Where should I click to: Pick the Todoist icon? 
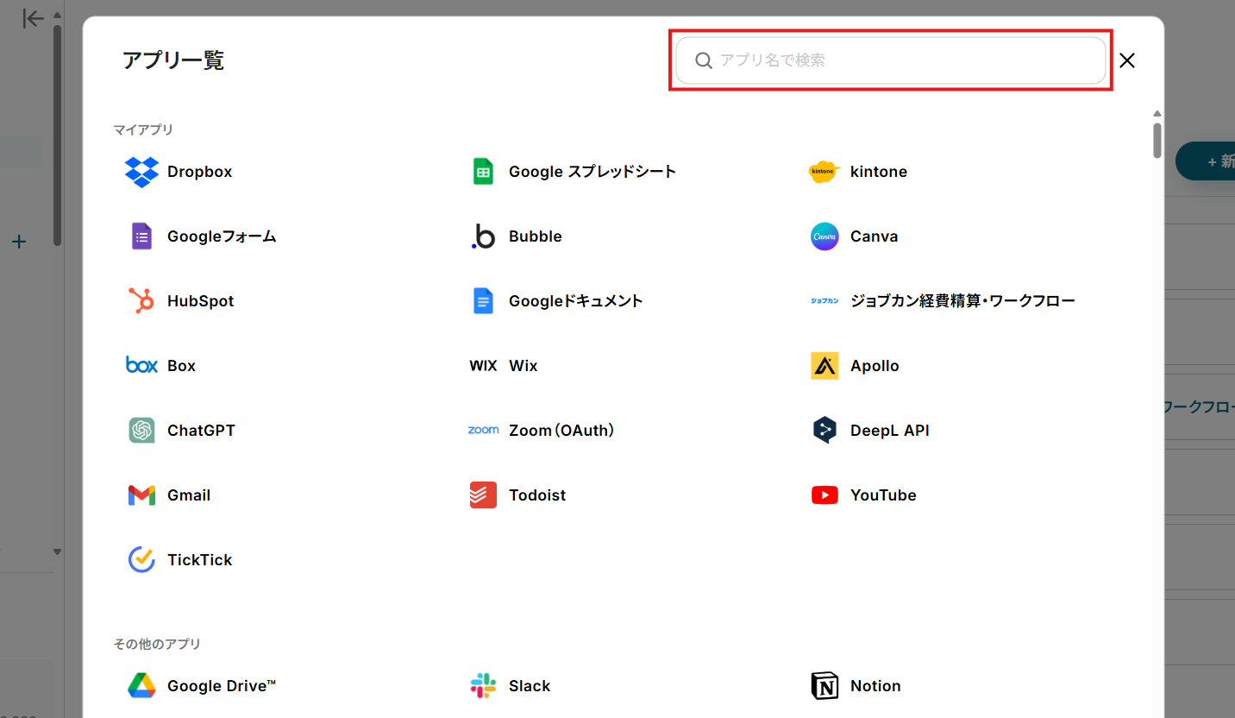coord(483,495)
